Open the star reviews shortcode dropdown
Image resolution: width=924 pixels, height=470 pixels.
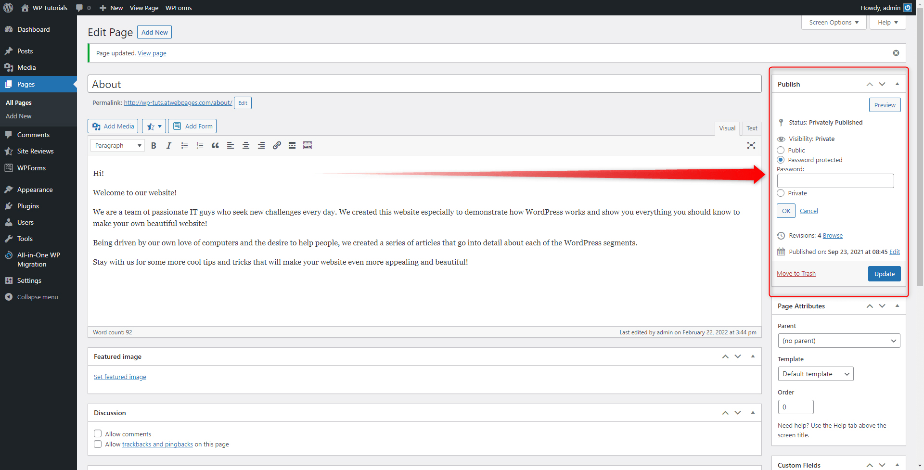[x=154, y=126]
